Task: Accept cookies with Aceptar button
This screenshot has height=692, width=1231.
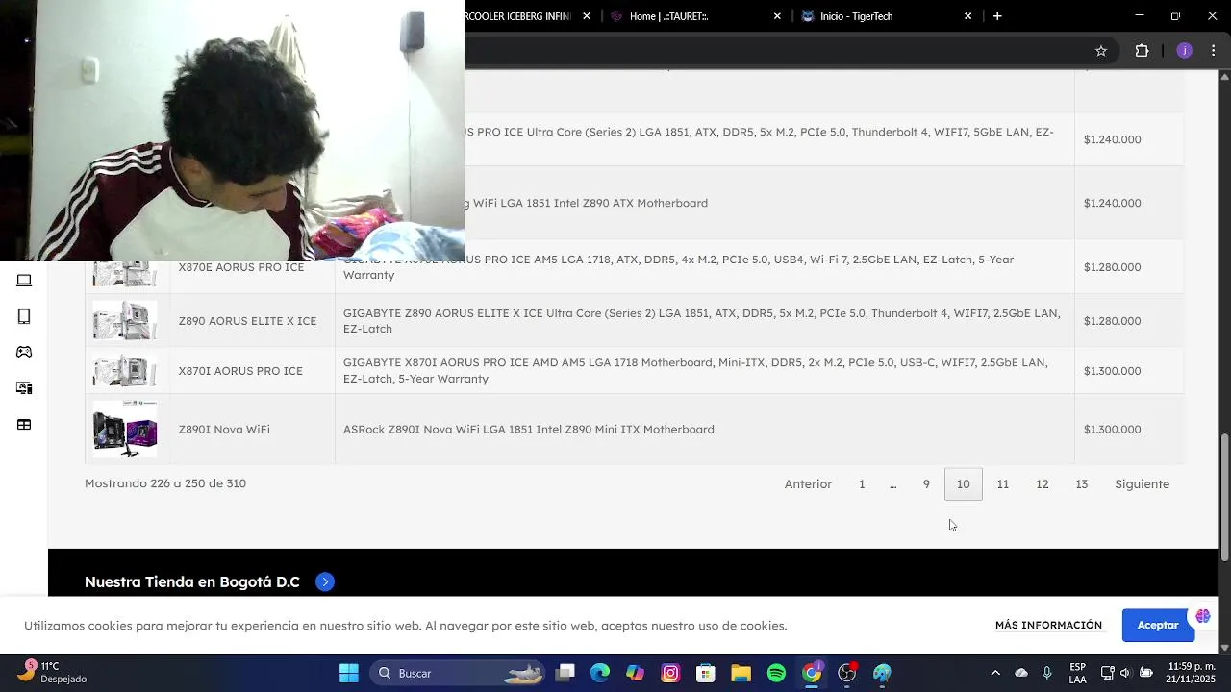Action: (1158, 625)
